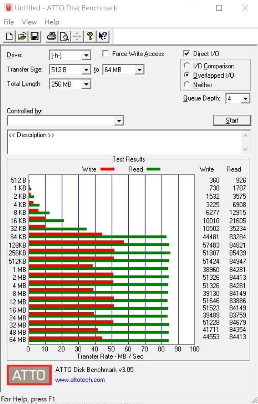Click the write value 57483
Viewport: 258px width, 404px height.
(211, 245)
